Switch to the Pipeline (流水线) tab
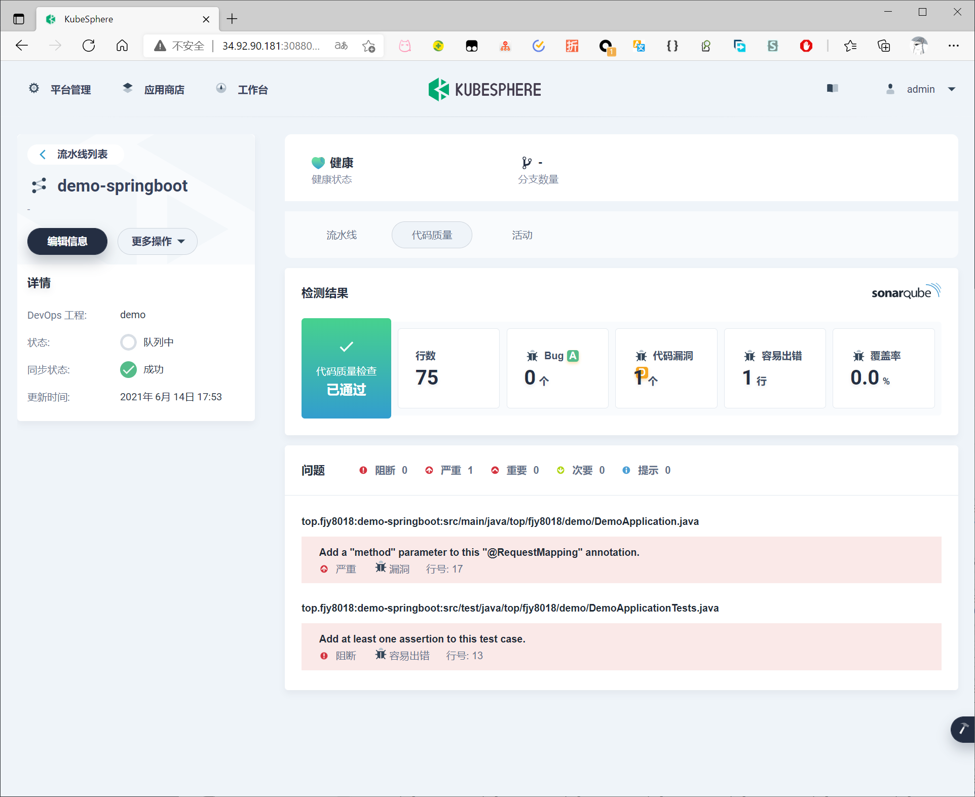This screenshot has width=975, height=797. point(342,235)
